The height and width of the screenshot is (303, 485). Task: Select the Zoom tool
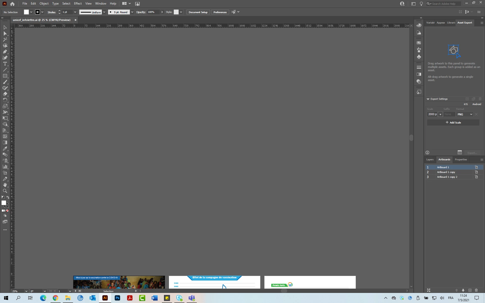click(x=5, y=191)
